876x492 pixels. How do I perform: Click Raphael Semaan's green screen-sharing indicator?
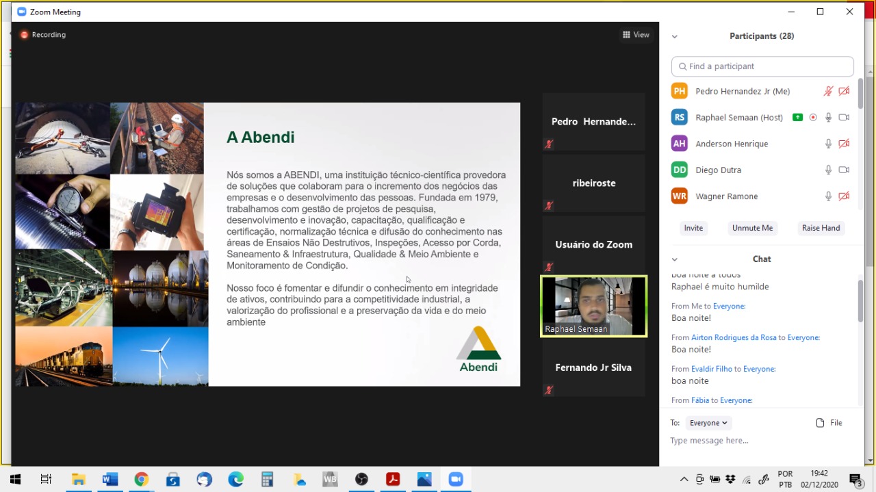797,118
